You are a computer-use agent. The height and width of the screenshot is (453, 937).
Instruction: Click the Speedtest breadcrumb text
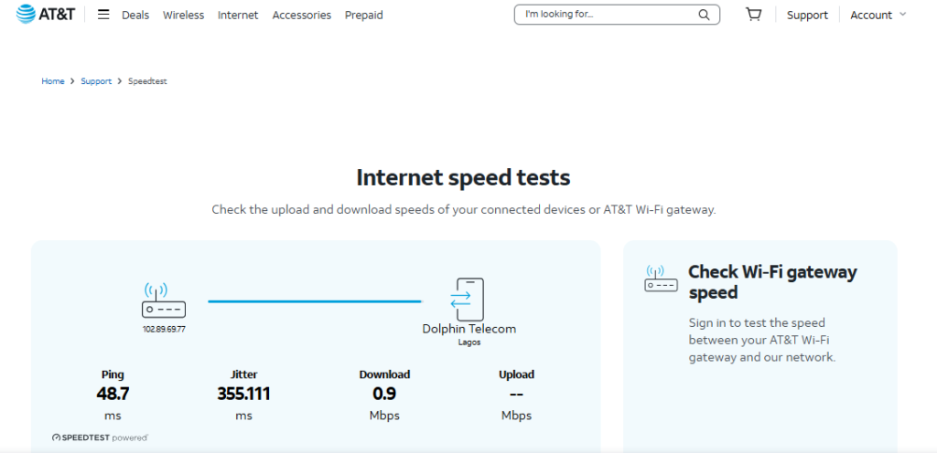(147, 81)
